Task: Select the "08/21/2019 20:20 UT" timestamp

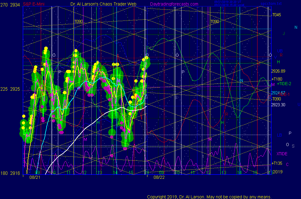Action: (228, 2)
